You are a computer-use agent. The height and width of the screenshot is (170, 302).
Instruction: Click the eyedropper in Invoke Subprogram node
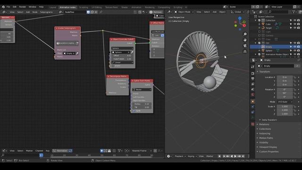pos(77,53)
